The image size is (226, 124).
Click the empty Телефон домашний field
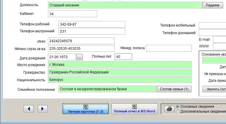click(x=213, y=32)
